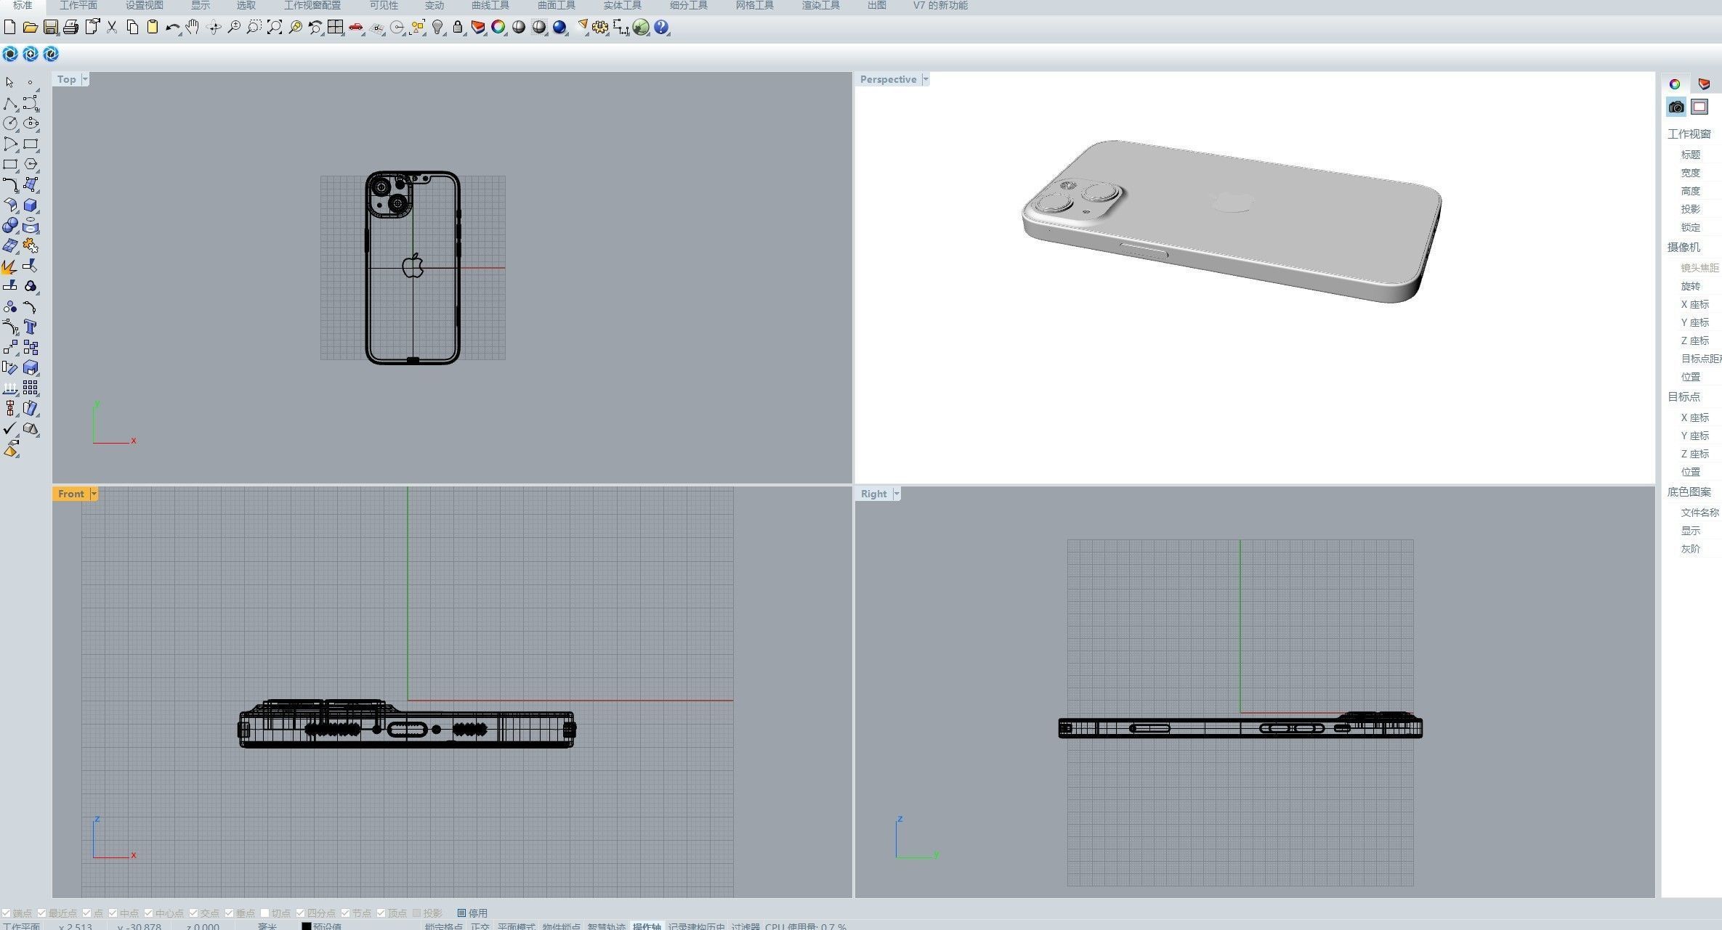Click the camera properties icon in the right panel

click(1676, 107)
